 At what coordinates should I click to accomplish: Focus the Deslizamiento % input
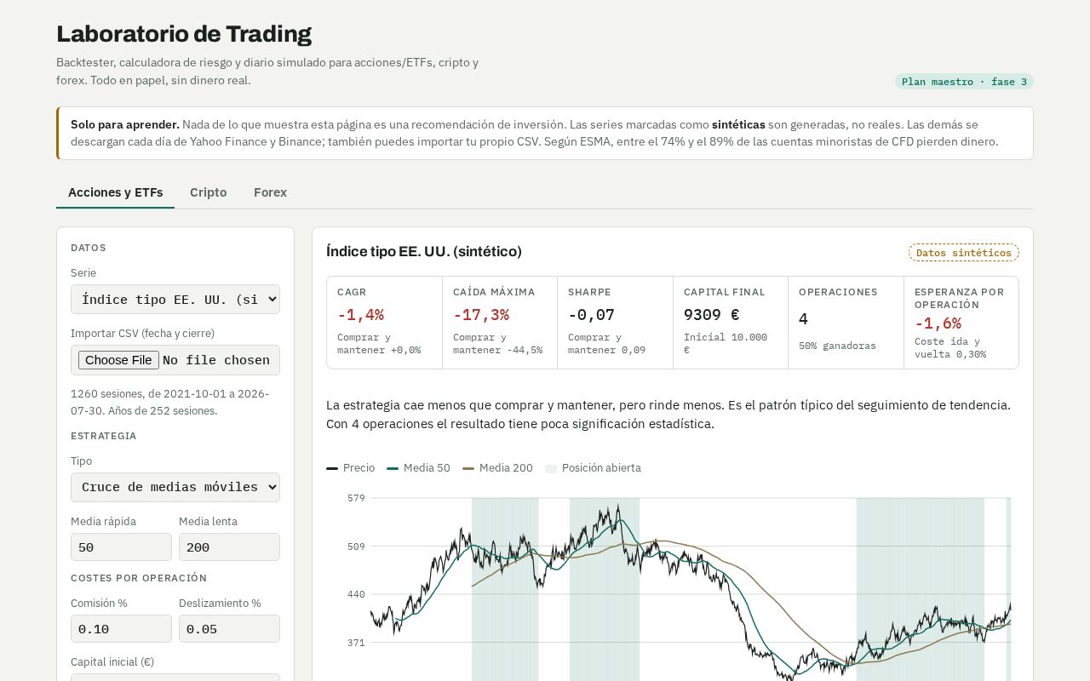(229, 629)
